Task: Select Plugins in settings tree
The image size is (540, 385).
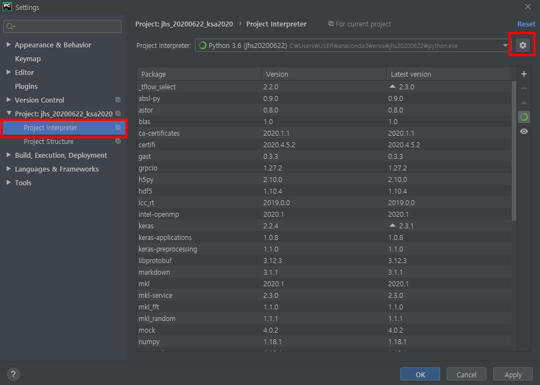Action: click(26, 87)
